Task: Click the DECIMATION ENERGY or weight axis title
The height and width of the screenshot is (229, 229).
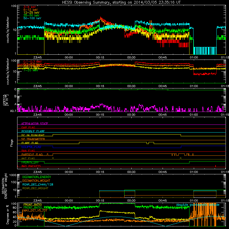Action: pyautogui.click(x=4, y=186)
